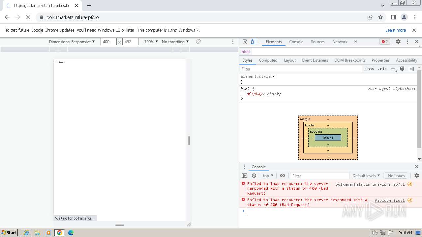Viewport: 422px width, 237px height.
Task: Open the Network panel tab
Action: tap(340, 42)
